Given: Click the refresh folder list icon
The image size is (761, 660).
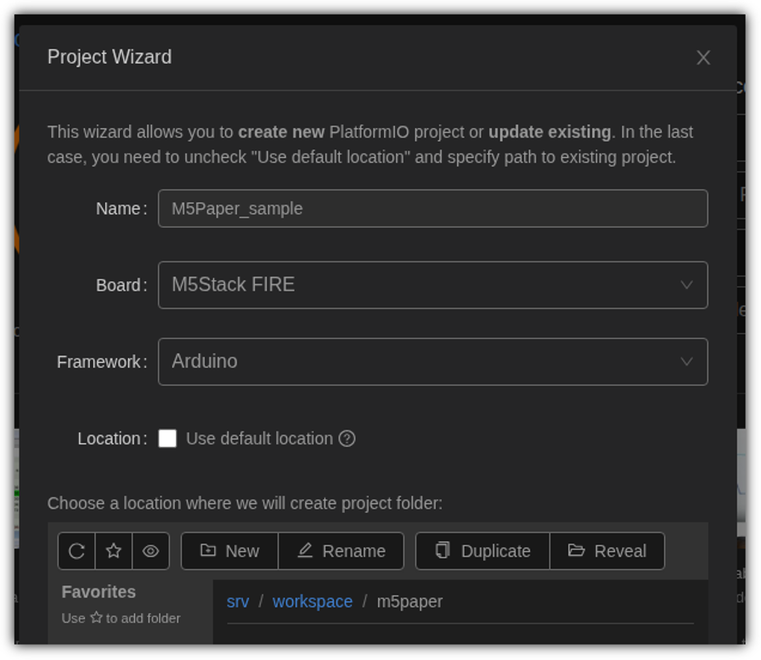Looking at the screenshot, I should [x=76, y=550].
